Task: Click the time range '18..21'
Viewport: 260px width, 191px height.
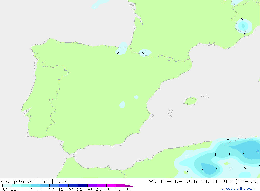Action: point(209,181)
